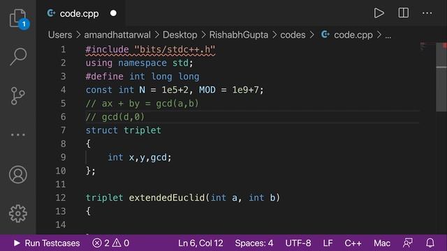Screen dimensions: 447x251
Task: Open feedback icon in status bar
Action: point(408,243)
